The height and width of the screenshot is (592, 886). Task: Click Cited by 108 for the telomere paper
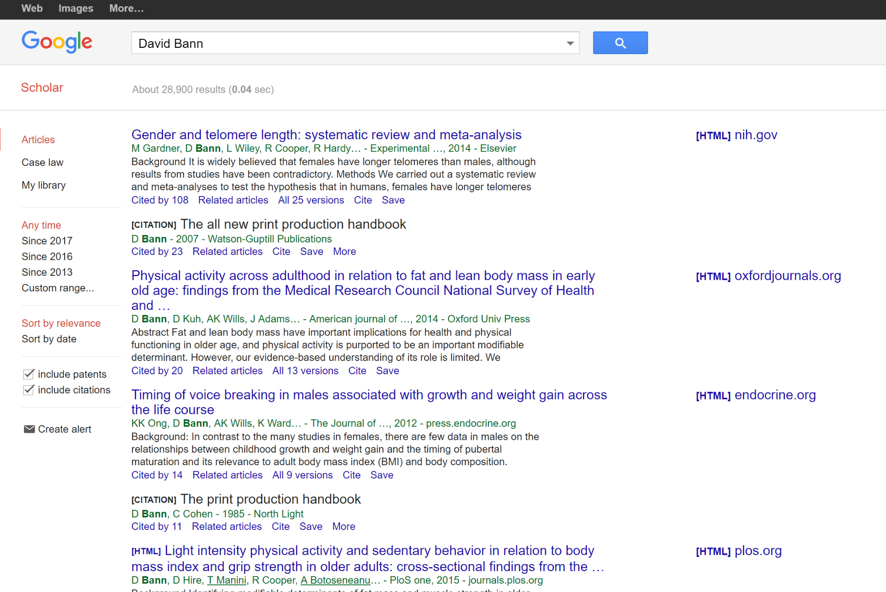coord(160,200)
